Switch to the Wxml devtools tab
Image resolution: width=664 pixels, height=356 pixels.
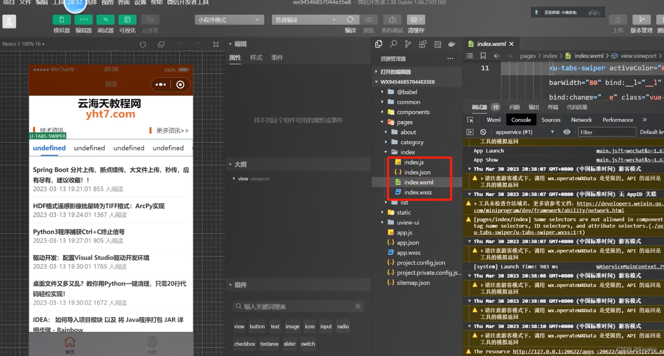[493, 120]
